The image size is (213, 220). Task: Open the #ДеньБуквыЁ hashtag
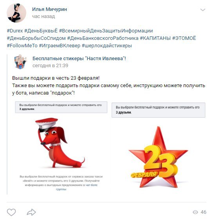pos(41,31)
